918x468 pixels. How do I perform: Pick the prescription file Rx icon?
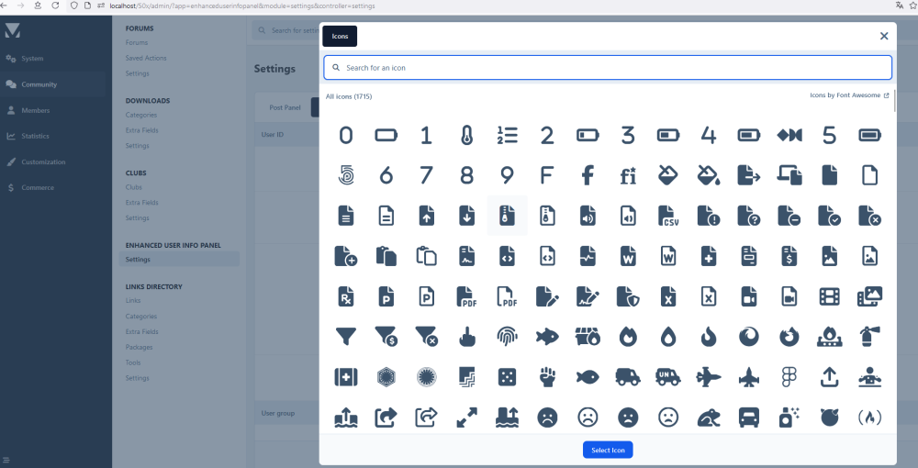click(346, 296)
